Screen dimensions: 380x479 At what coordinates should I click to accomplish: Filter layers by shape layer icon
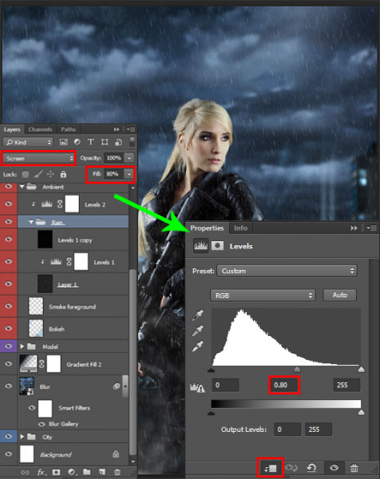coord(105,142)
